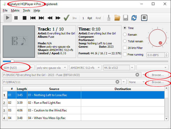Image resolution: width=171 pixels, height=129 pixels.
Task: Toggle the '1' single repeat button
Action: 83,18
